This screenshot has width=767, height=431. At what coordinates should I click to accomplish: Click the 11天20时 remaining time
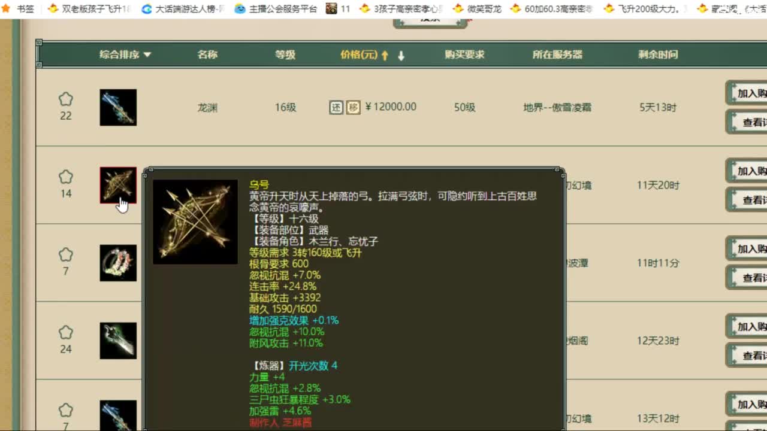coord(658,186)
